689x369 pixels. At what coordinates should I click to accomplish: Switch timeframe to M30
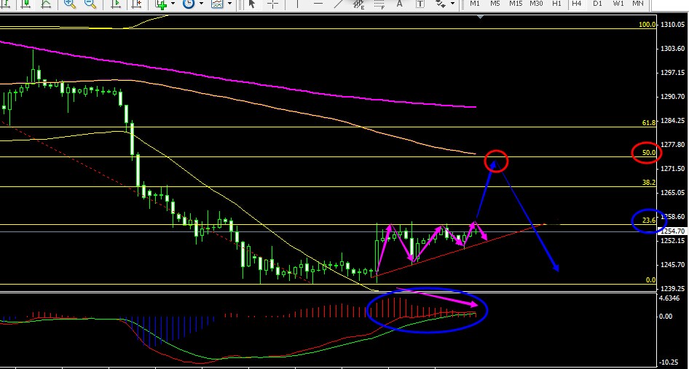[536, 4]
